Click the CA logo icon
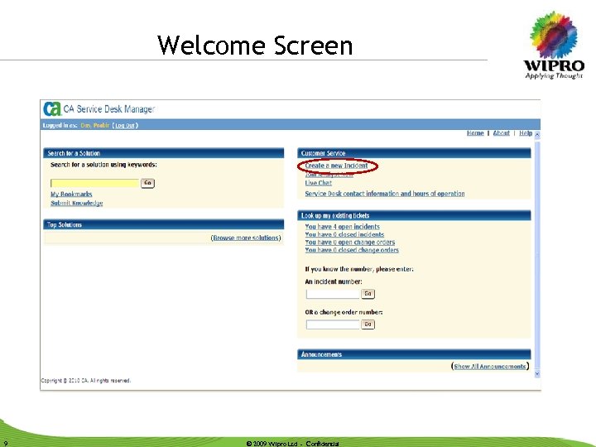The height and width of the screenshot is (447, 596). pyautogui.click(x=52, y=108)
